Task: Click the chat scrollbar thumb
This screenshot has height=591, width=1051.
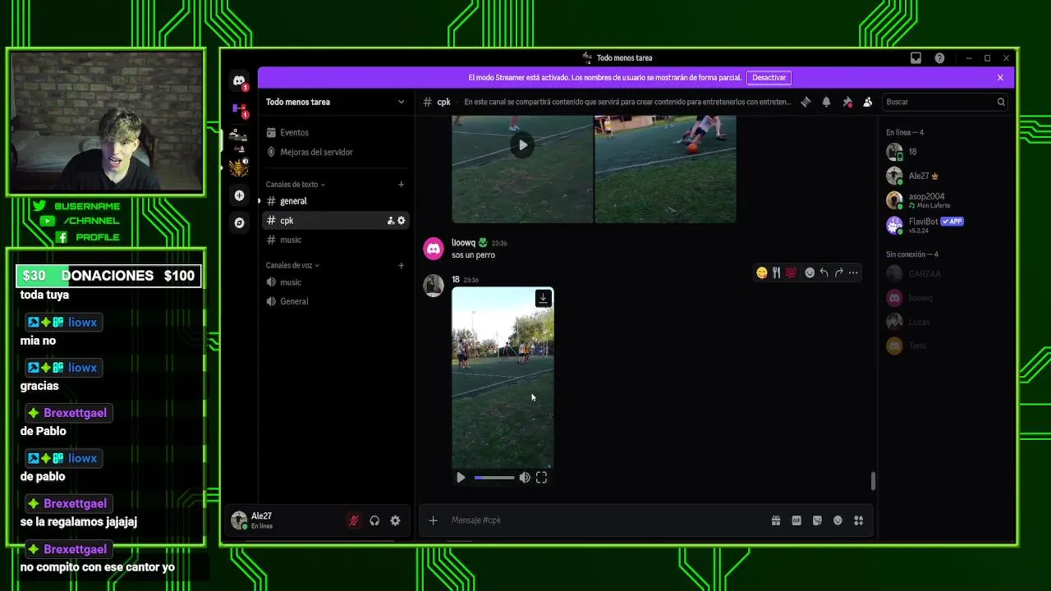Action: pos(873,481)
